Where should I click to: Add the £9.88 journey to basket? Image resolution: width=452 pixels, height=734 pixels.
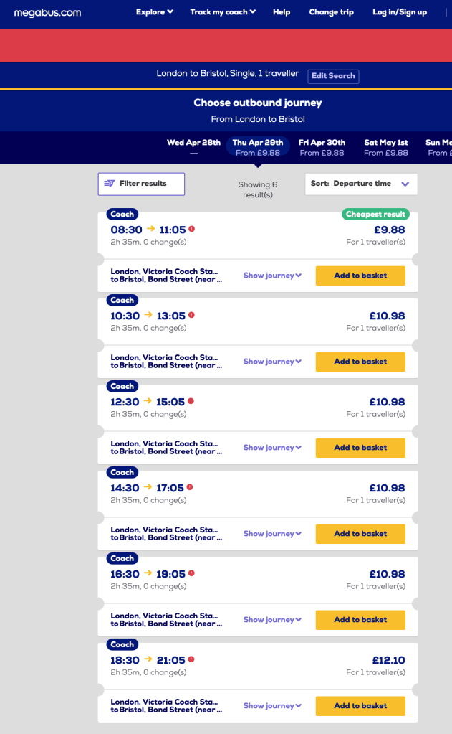360,276
